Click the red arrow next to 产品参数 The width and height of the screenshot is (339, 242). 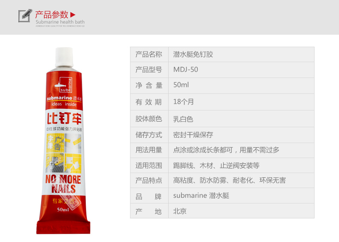pos(73,15)
